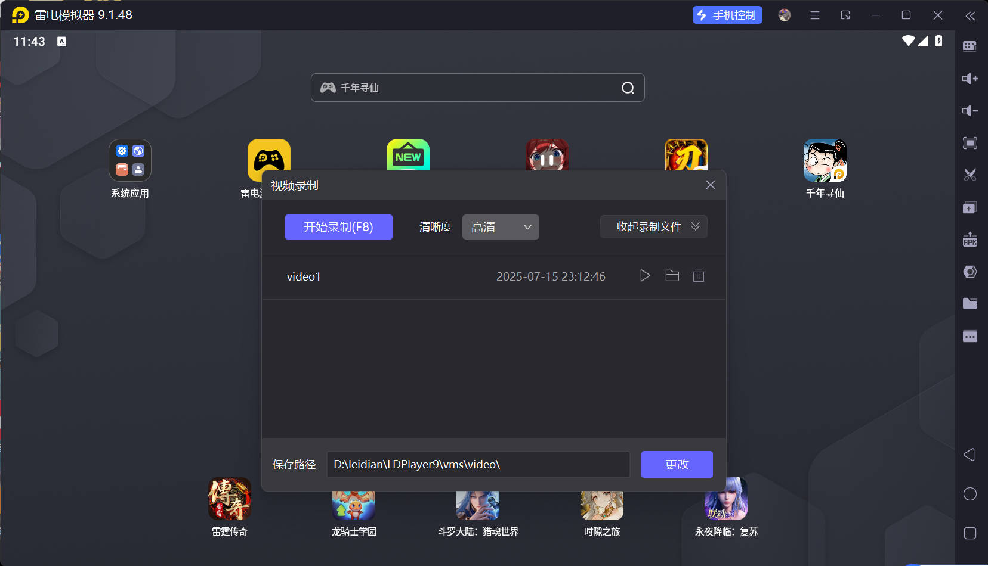Tap the Android home circle button
The height and width of the screenshot is (566, 988).
coord(970,494)
